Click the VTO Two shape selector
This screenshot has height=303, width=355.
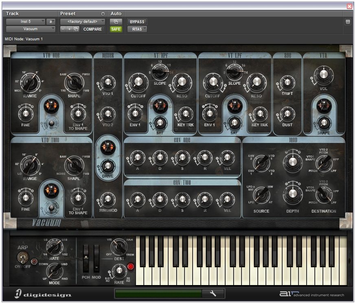(74, 165)
